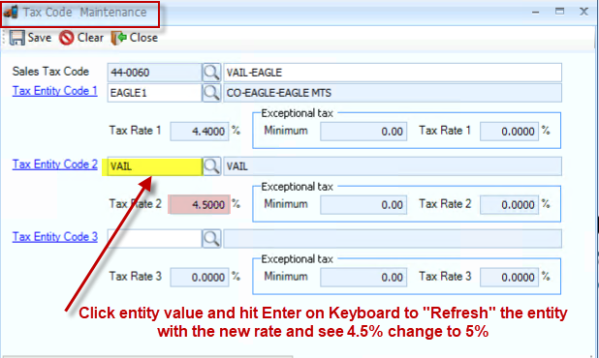Click the Tax Rate 3 field showing 0.0000

199,277
